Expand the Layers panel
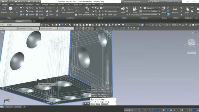 (x=101, y=18)
